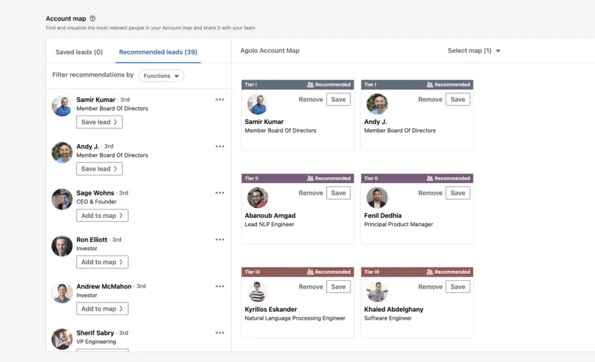Click the Recommended icon on Fenil Dedhia's card
Viewport: 595px width, 362px height.
[x=430, y=178]
